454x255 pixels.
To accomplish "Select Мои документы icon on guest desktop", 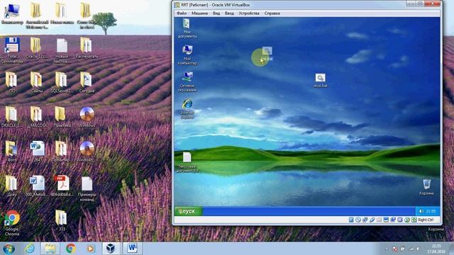I will tap(187, 28).
